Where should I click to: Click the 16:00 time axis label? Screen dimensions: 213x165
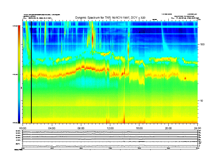tap(139, 128)
